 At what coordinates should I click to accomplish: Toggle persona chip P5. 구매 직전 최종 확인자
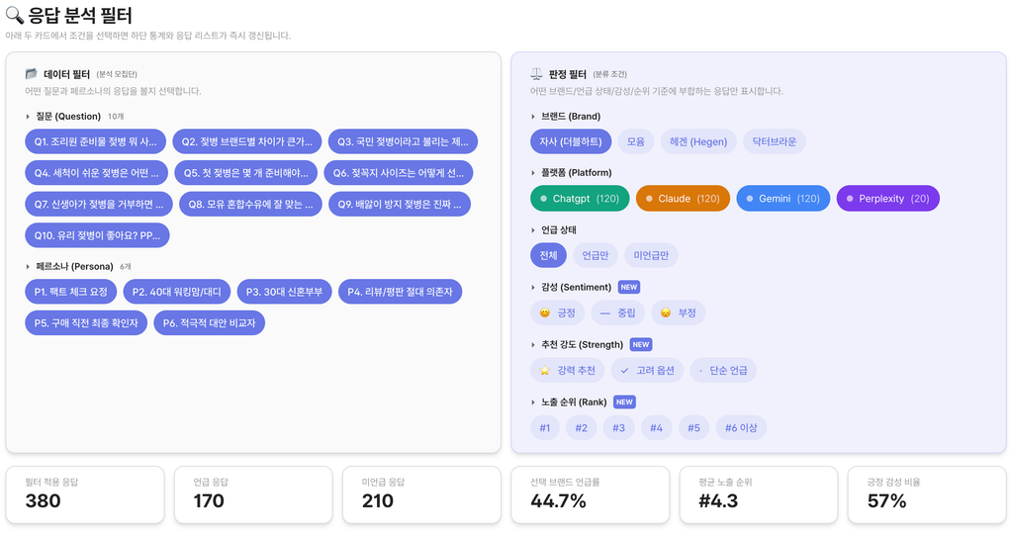coord(86,323)
